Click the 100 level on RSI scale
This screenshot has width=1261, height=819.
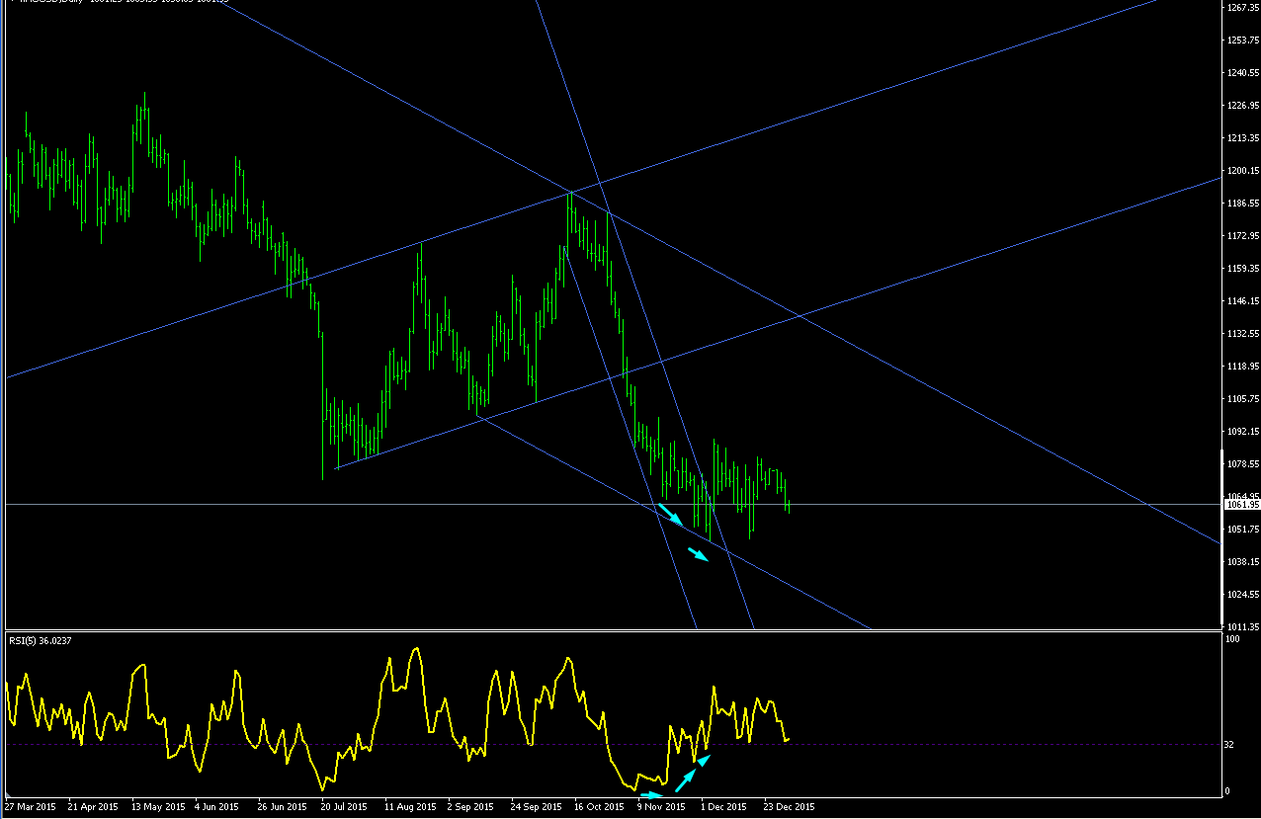[1231, 639]
